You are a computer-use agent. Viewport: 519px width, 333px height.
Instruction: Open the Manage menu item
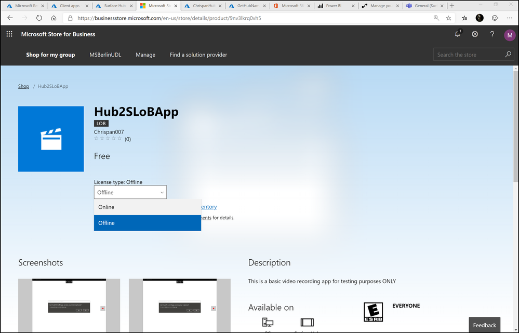[145, 55]
